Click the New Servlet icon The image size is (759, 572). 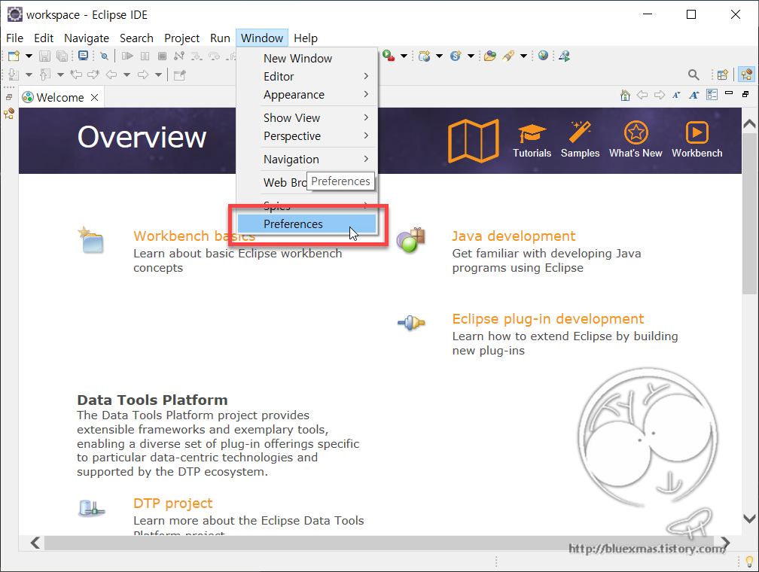tap(456, 56)
